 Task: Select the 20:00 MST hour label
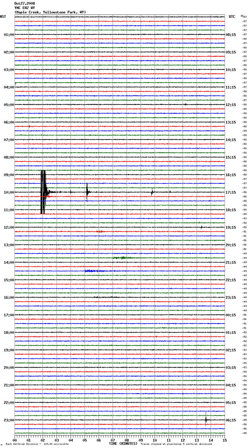point(9,368)
